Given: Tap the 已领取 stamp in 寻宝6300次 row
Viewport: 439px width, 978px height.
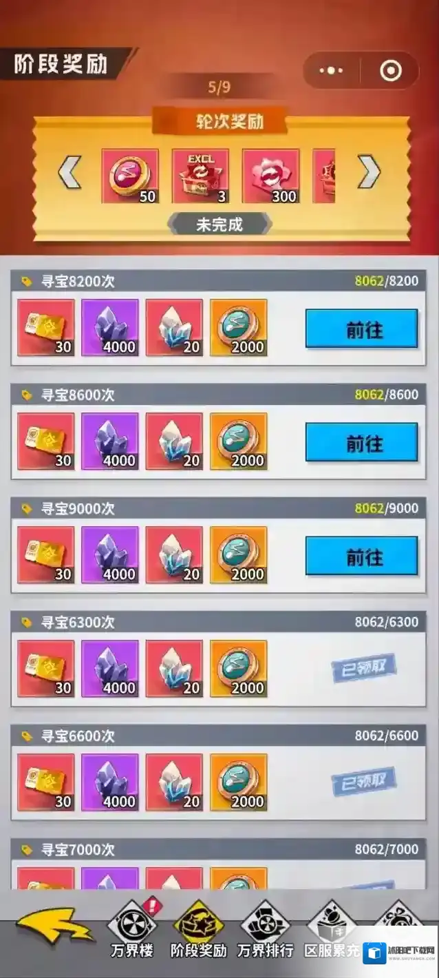Looking at the screenshot, I should 364,668.
